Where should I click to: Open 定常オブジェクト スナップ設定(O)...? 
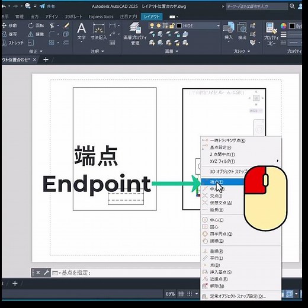pos(241,296)
